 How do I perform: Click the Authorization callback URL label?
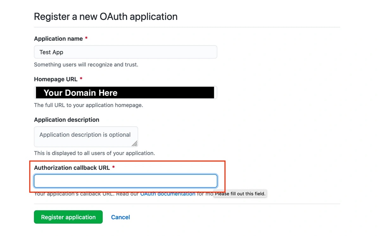[72, 168]
